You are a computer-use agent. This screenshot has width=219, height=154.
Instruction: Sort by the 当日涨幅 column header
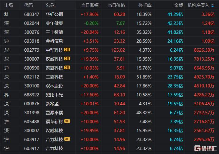[90, 5]
